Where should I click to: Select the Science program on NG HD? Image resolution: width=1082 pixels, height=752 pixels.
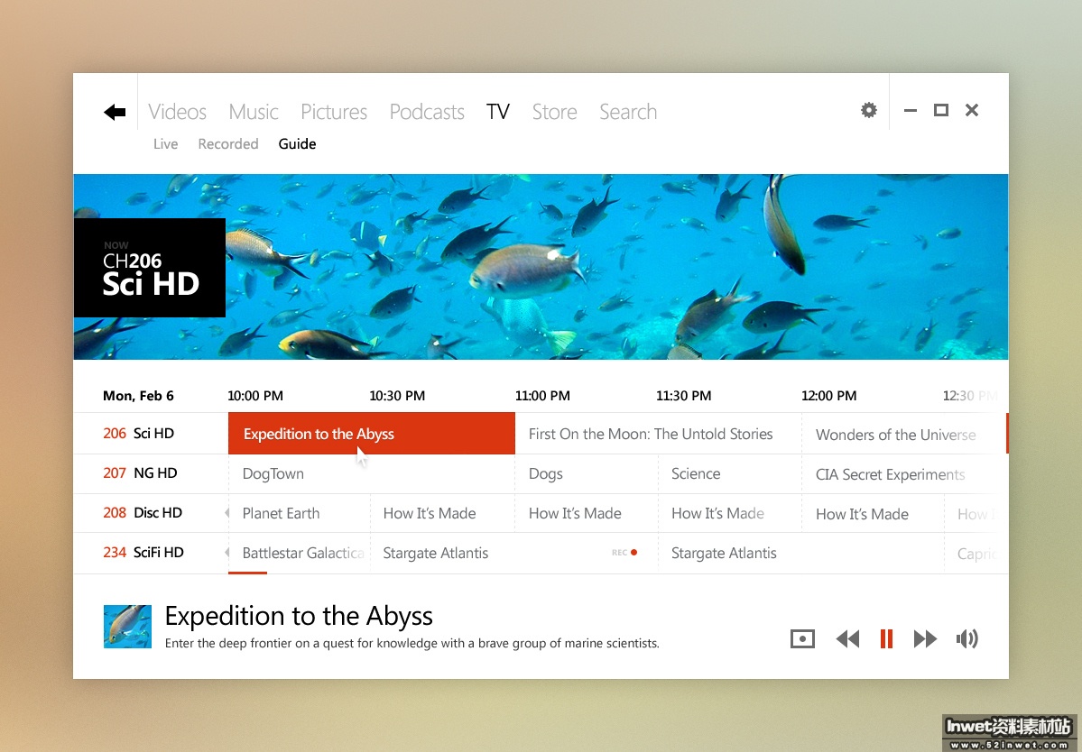[x=730, y=473]
